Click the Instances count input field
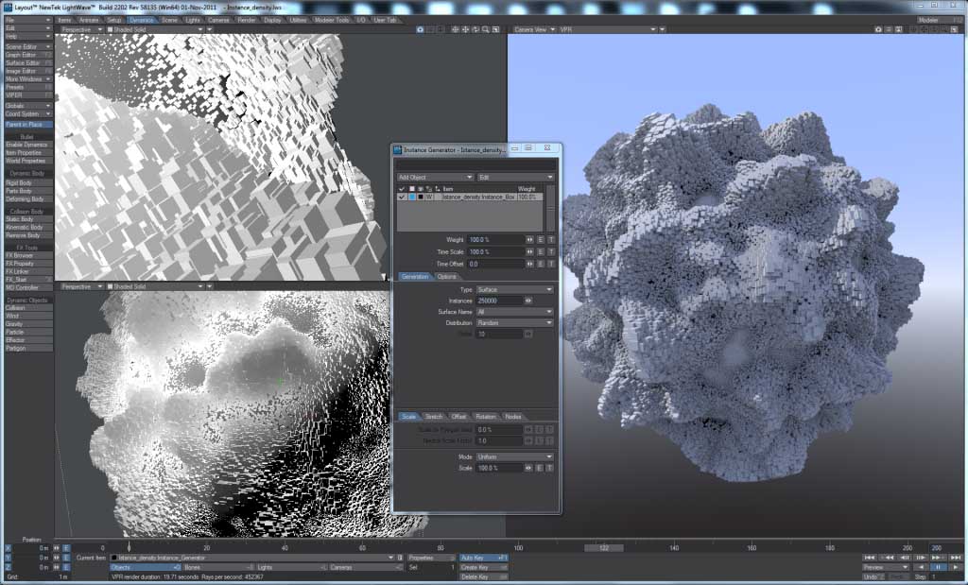Screen dimensions: 968x585 click(x=499, y=301)
